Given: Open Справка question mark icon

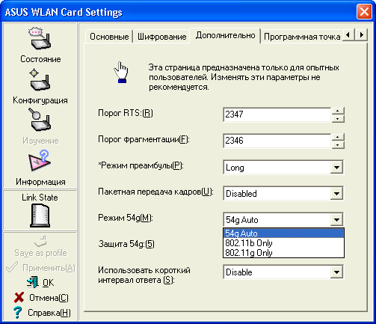Looking at the screenshot, I should point(17,312).
